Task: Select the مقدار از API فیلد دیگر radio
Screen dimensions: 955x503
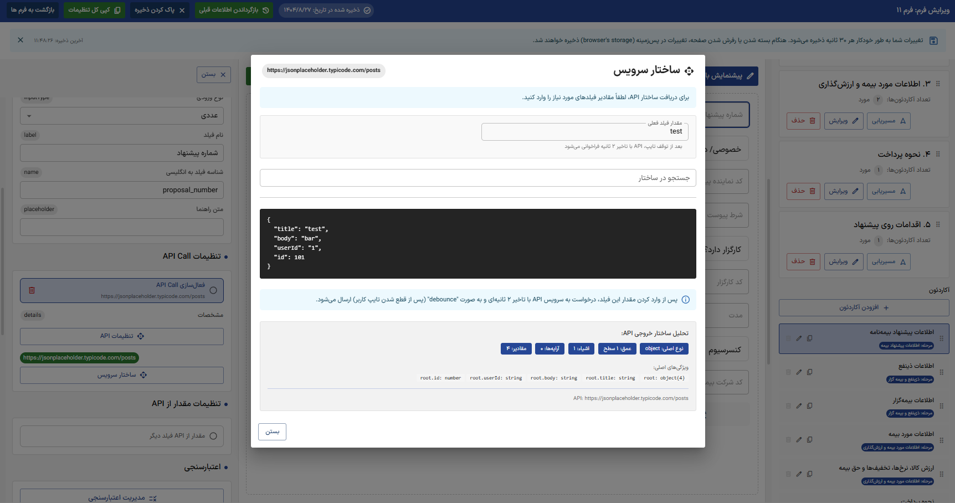Action: (214, 435)
